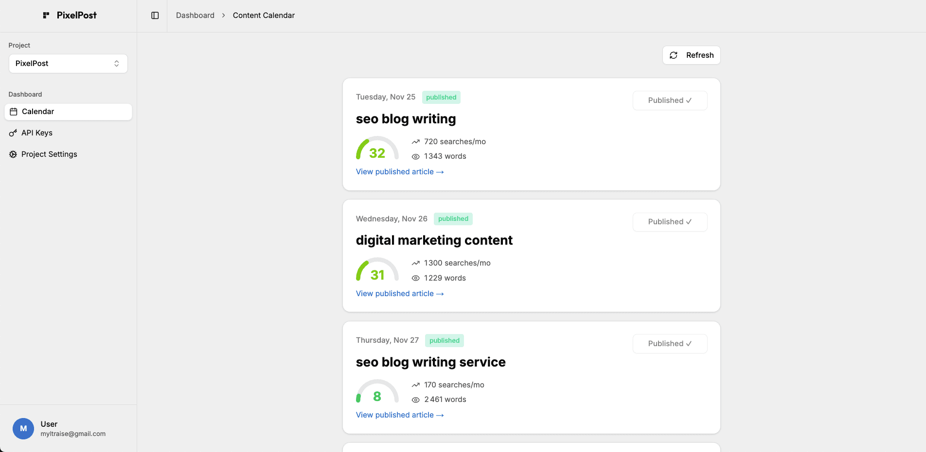Open the PixelPost project selector
The width and height of the screenshot is (926, 452).
tap(68, 63)
